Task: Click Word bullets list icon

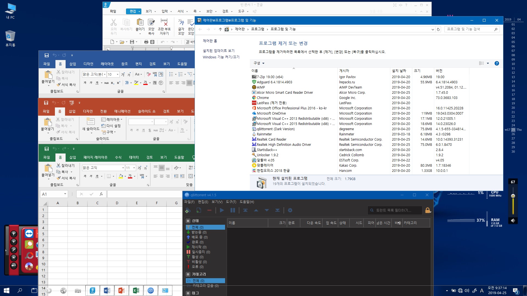Action: (x=171, y=75)
